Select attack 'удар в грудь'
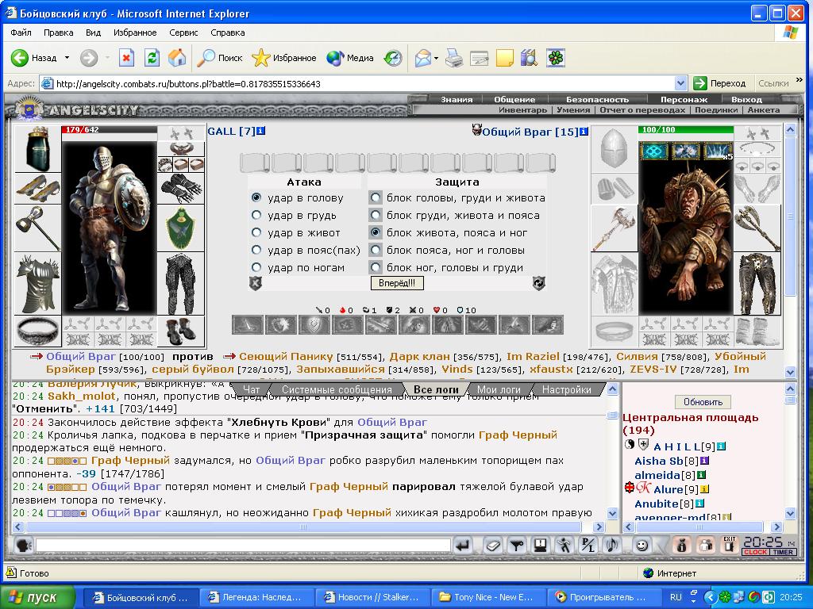 [256, 215]
